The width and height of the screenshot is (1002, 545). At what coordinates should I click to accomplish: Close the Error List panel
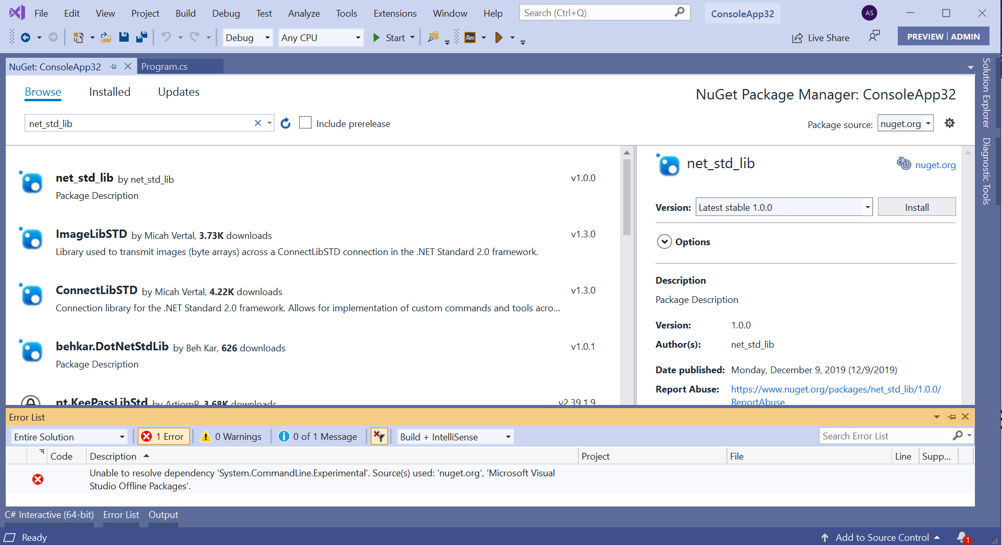point(965,417)
